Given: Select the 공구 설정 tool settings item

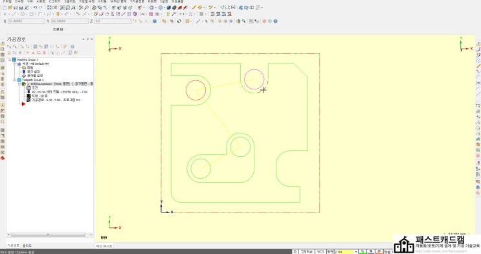Looking at the screenshot, I should pos(33,71).
